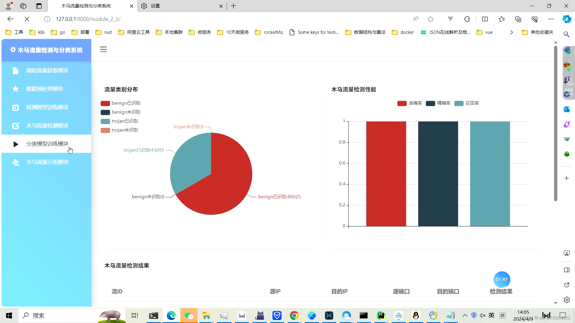
Task: Click the 源端口 column header
Action: (401, 292)
